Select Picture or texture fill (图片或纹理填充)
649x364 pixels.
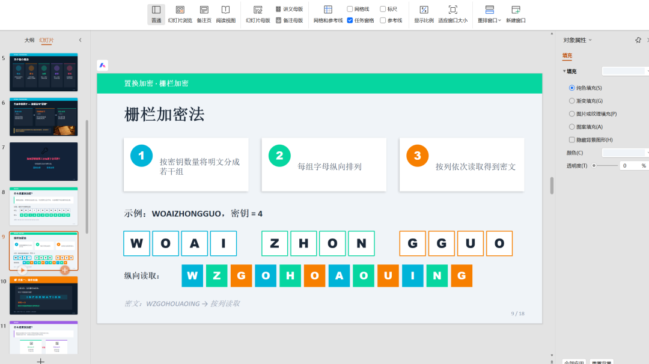click(572, 114)
